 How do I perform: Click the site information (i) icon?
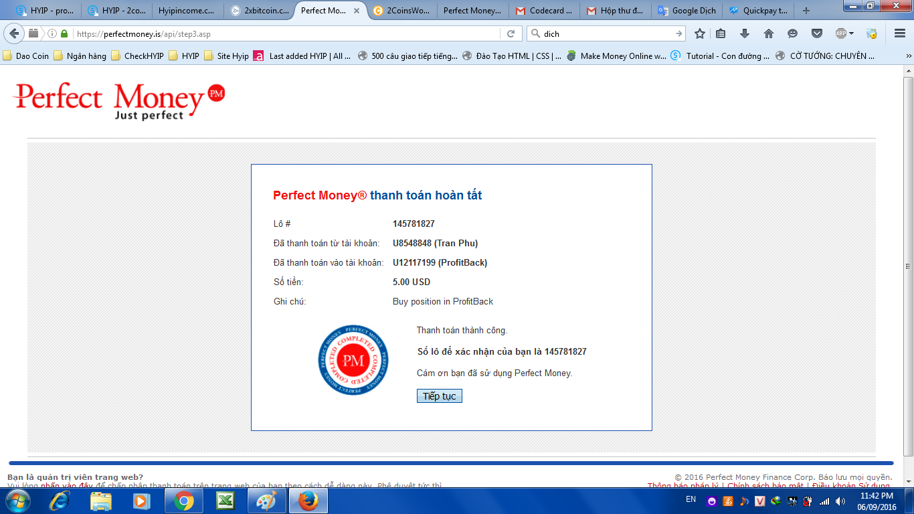pyautogui.click(x=52, y=33)
